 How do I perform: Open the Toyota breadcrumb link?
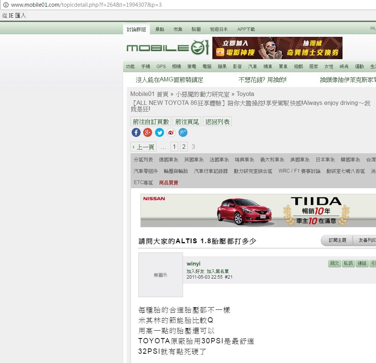pos(245,94)
